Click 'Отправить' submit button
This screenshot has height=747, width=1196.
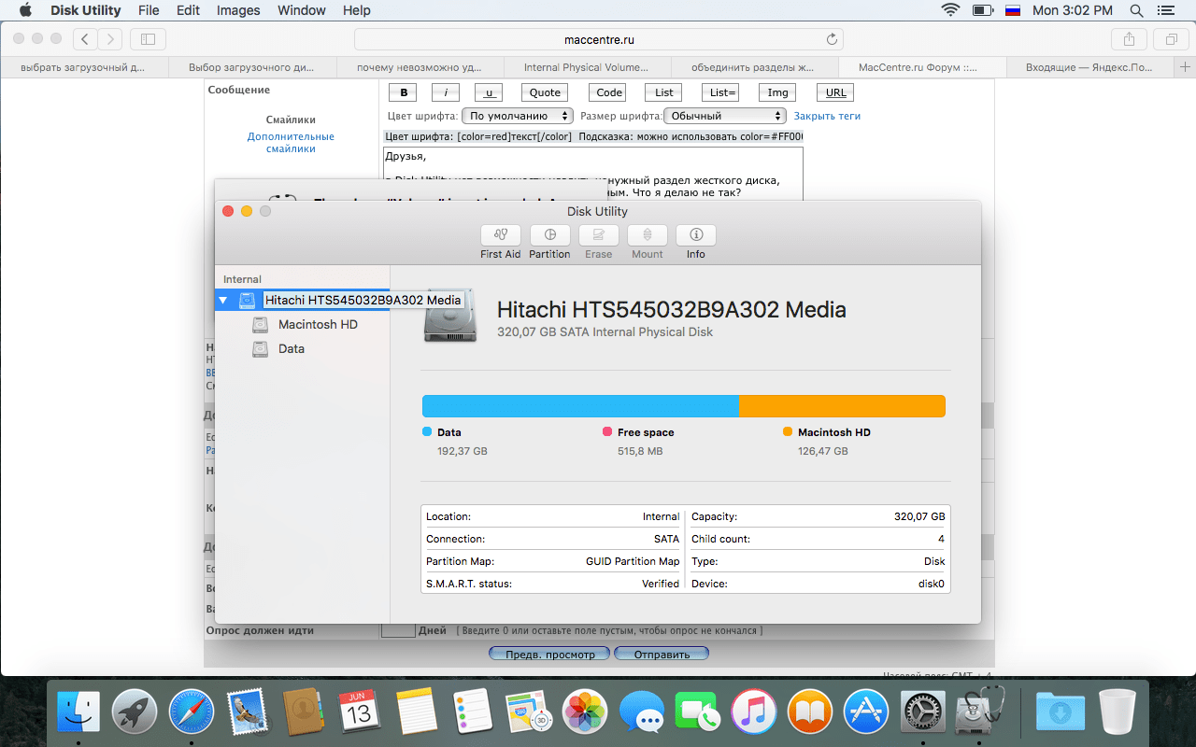(x=662, y=654)
